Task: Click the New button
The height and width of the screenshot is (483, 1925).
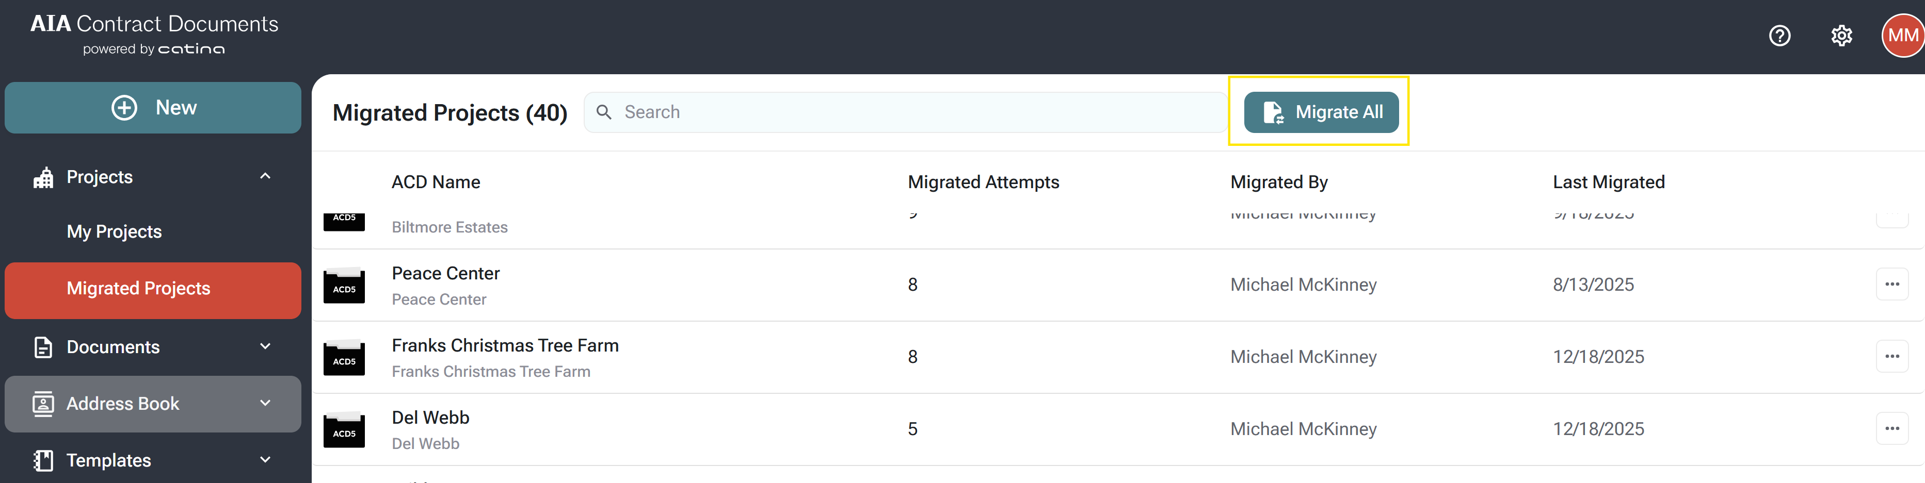Action: 153,108
